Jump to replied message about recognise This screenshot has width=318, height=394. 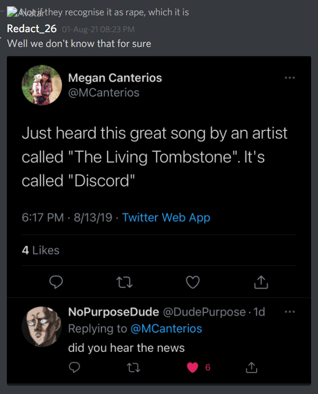(104, 12)
